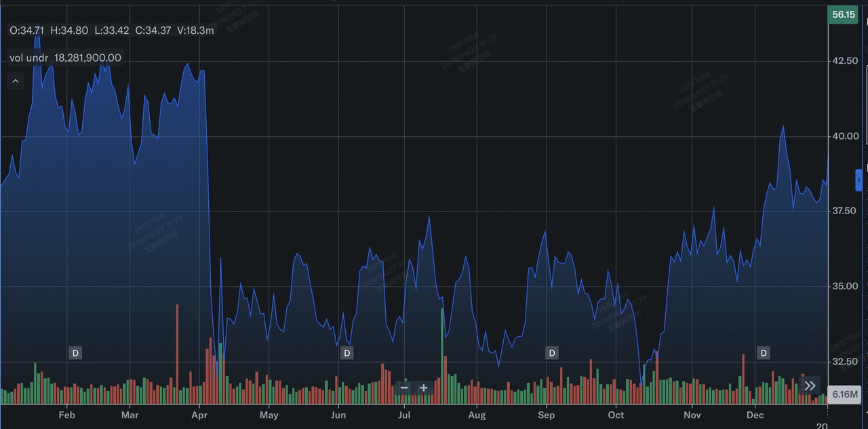Expand the blue right-side panel arrow
The width and height of the screenshot is (868, 429).
(859, 180)
